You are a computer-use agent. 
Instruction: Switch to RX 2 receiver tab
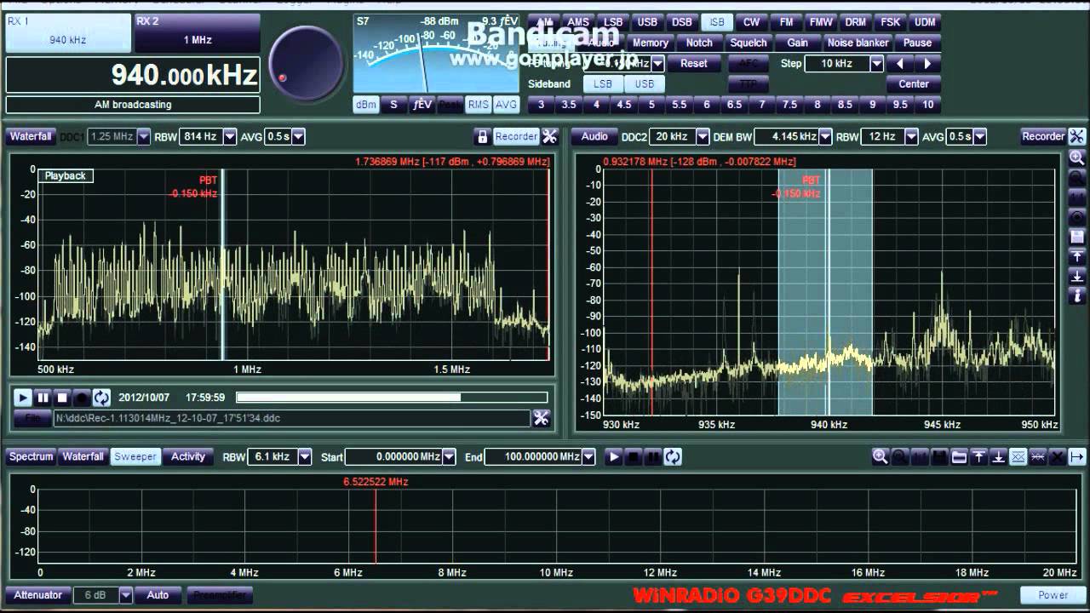tap(198, 32)
